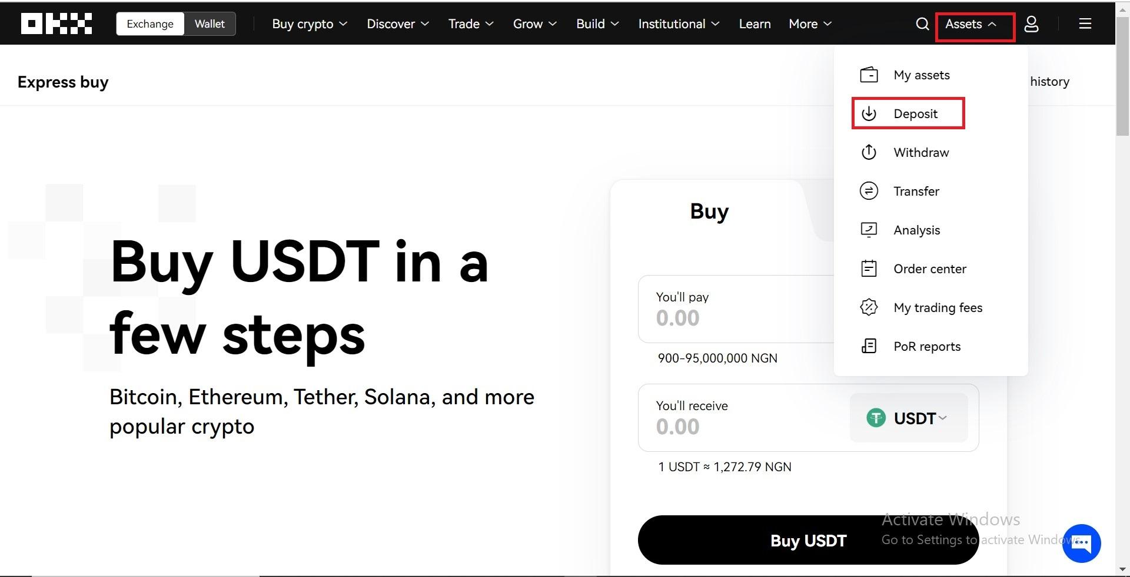The image size is (1130, 577).
Task: Select My assets from the menu
Action: tap(922, 75)
